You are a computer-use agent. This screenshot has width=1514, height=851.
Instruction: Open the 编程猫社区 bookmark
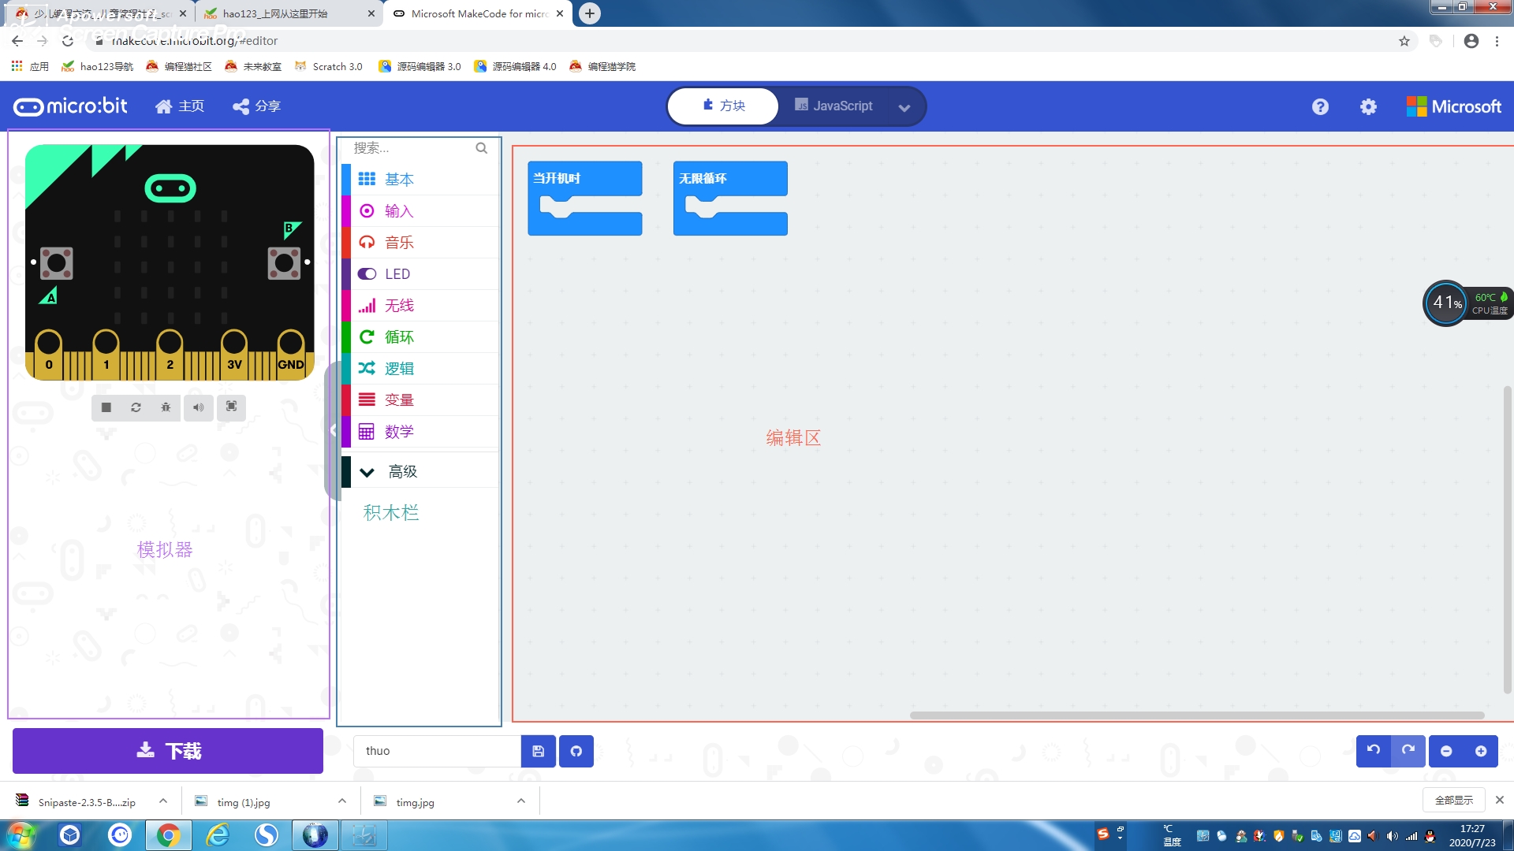click(x=179, y=67)
